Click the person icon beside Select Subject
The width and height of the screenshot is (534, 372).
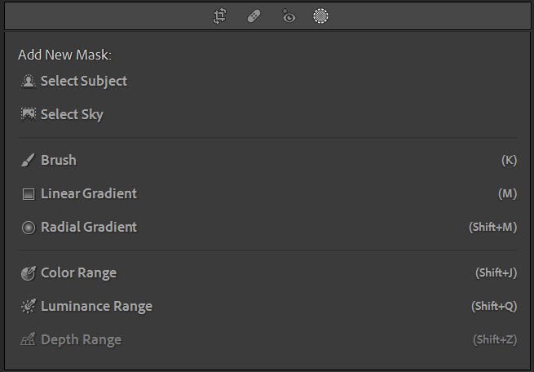coord(29,81)
